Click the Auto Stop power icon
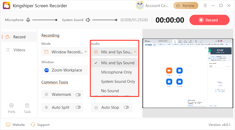Screen dimensions: 235x130 [x=96, y=107]
